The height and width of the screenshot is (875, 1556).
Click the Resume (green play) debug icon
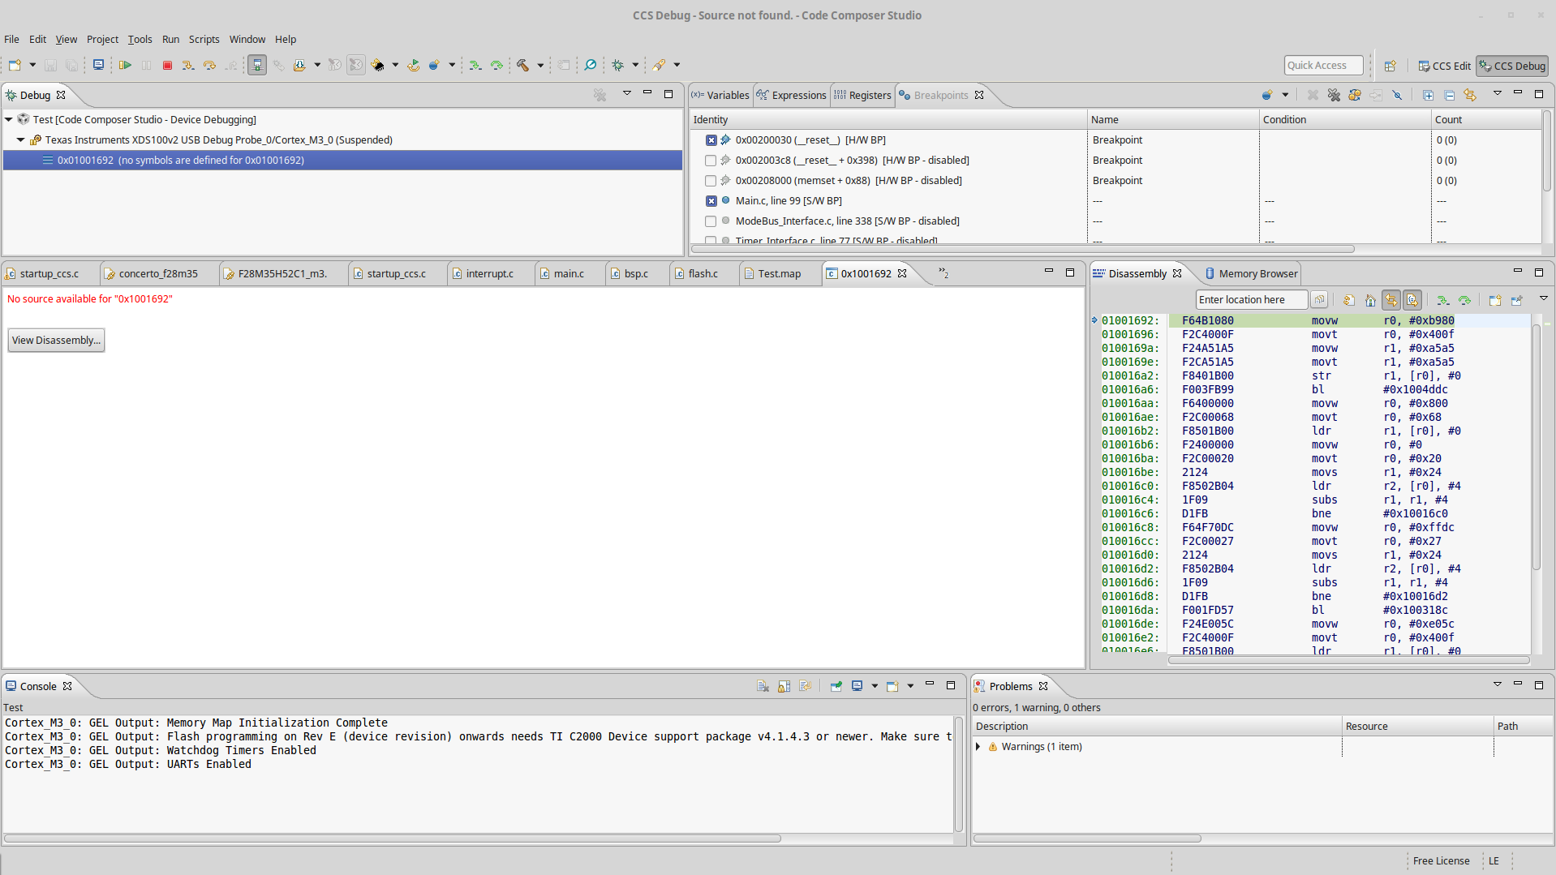click(x=125, y=65)
